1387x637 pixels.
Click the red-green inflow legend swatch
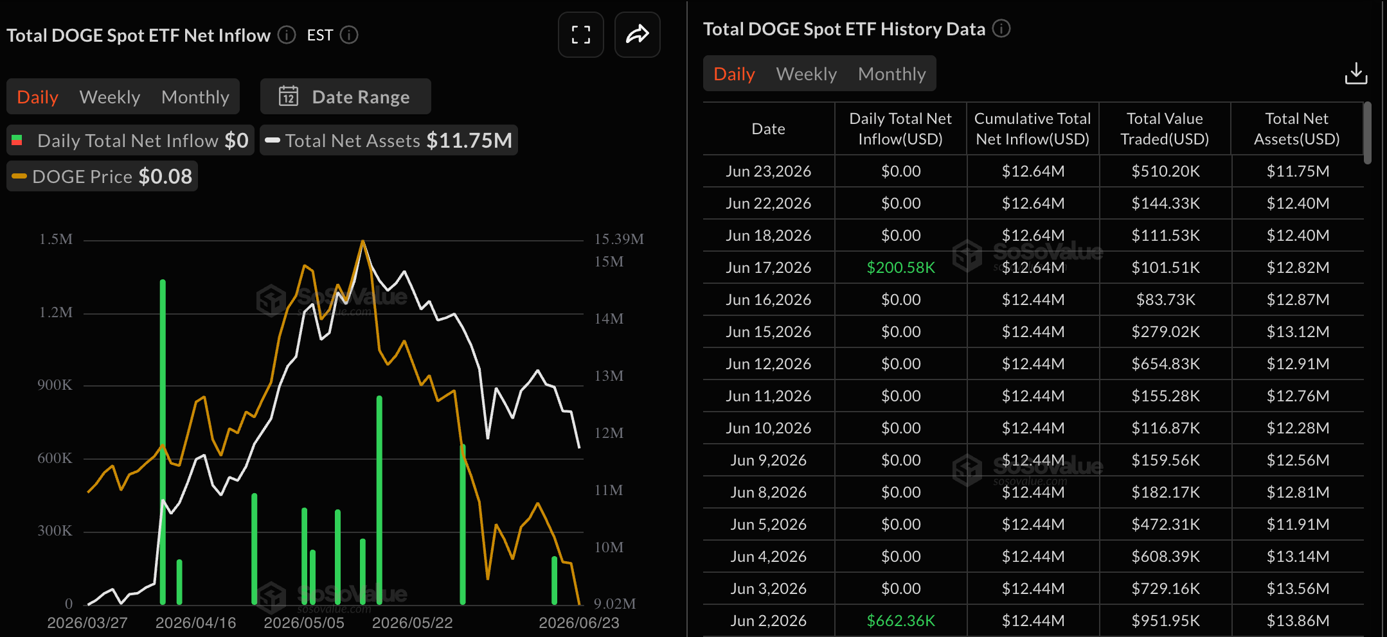[x=17, y=140]
